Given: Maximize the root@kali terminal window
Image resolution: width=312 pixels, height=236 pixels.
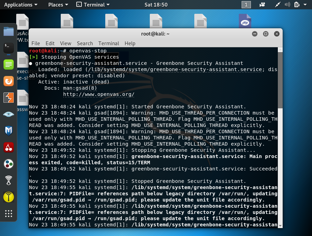Looking at the screenshot, I should (x=266, y=34).
